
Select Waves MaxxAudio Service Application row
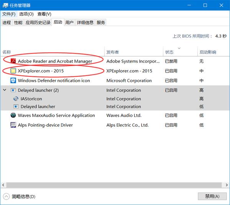[x=115, y=115]
